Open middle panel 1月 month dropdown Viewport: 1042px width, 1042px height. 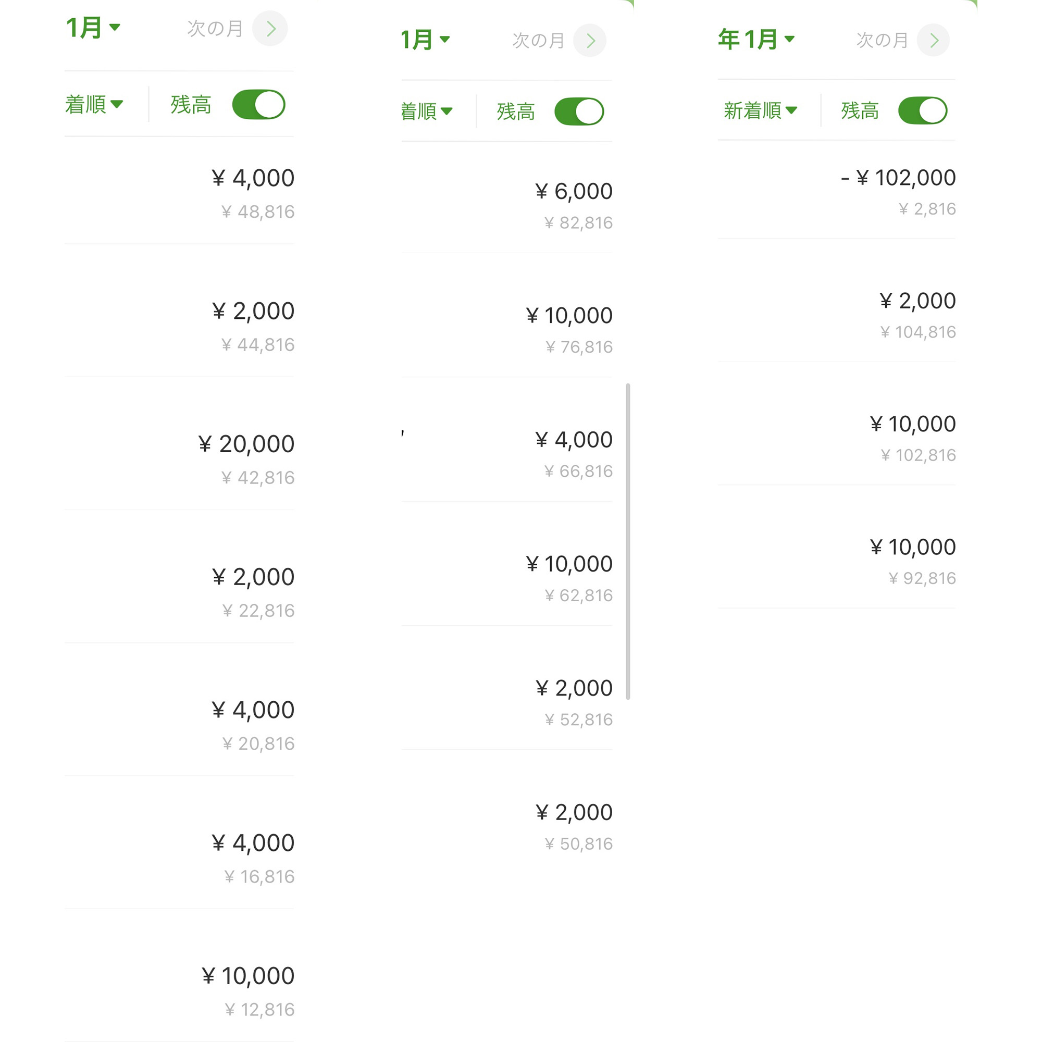click(425, 40)
